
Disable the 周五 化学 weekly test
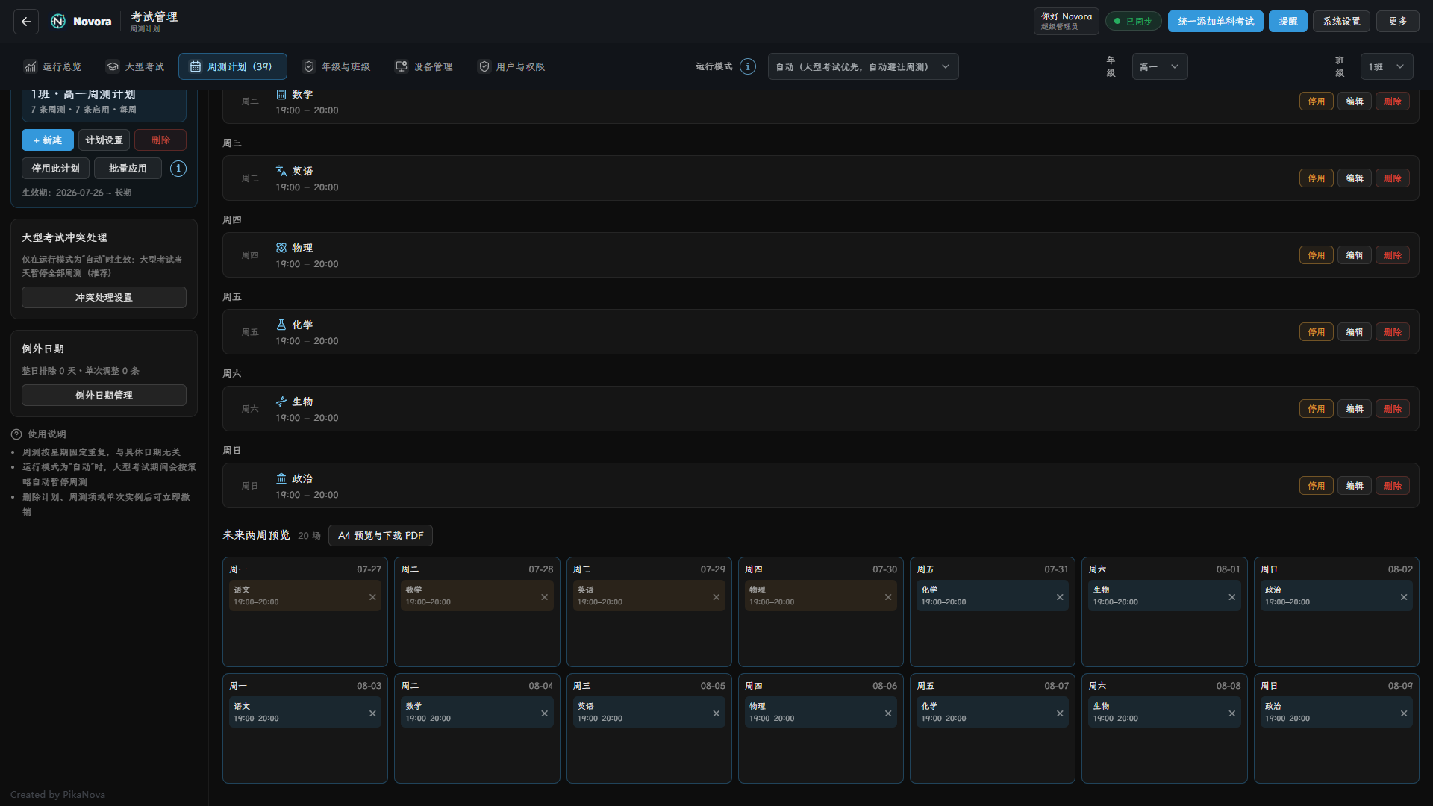(x=1316, y=332)
